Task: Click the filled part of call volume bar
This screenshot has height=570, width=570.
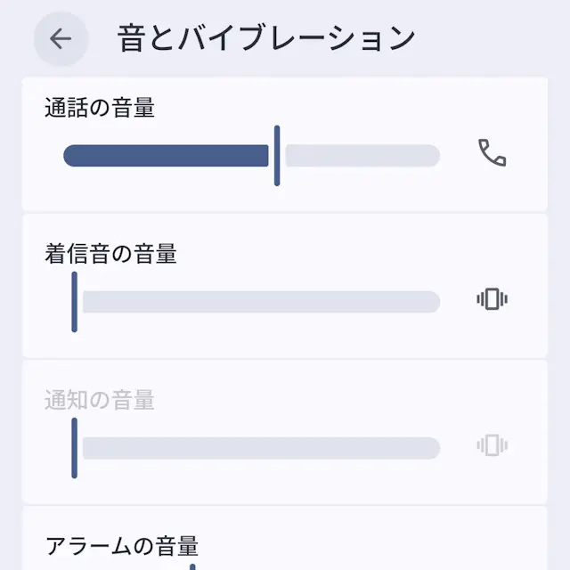Action: coord(166,156)
